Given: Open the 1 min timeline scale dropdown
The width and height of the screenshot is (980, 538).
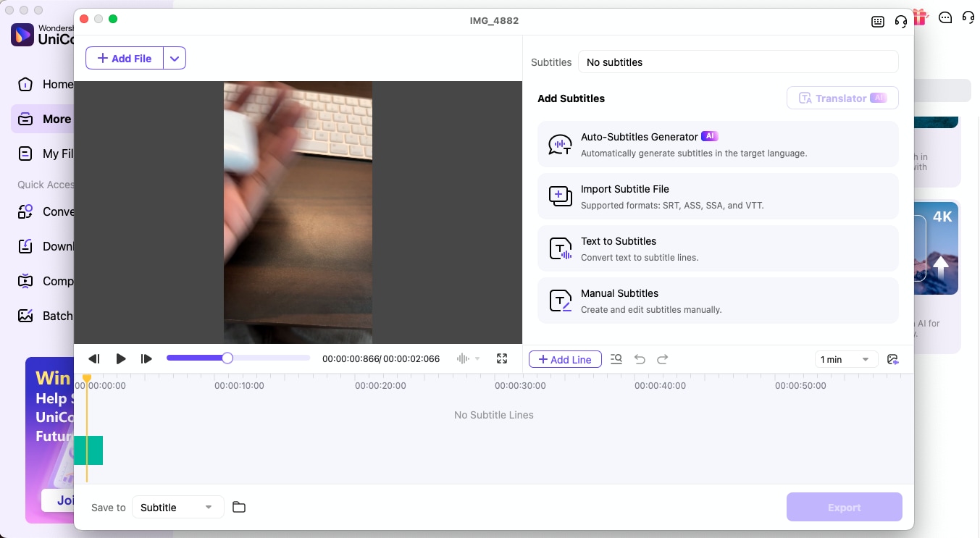Looking at the screenshot, I should click(x=846, y=359).
